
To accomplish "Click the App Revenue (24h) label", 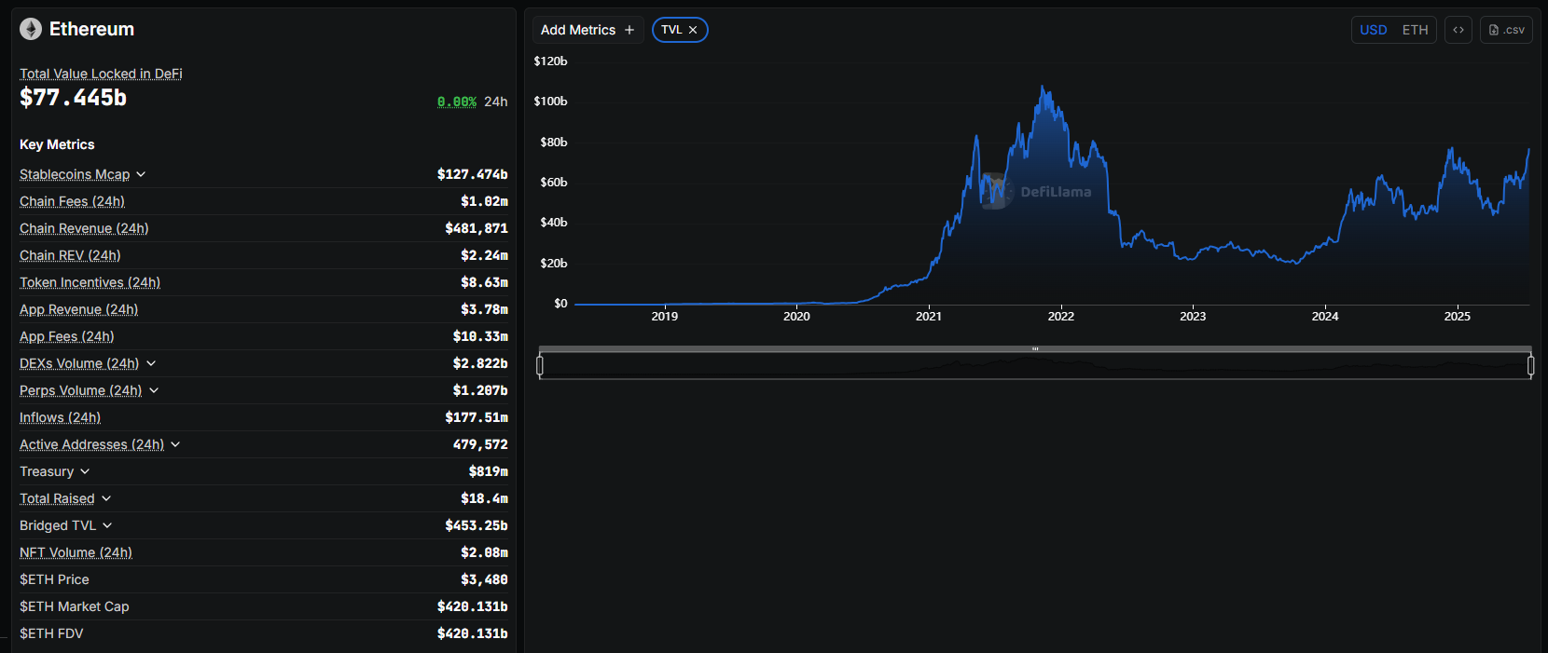I will click(x=78, y=309).
